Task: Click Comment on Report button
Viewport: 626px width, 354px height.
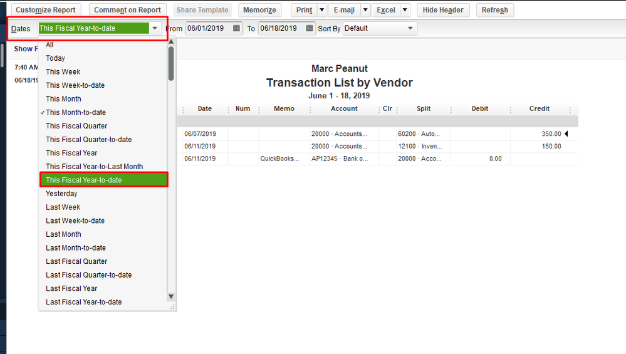Action: click(x=127, y=10)
